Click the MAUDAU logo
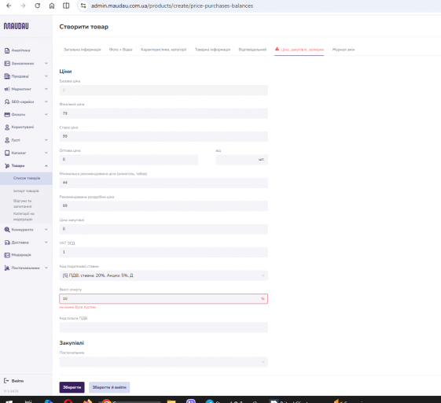This screenshot has width=441, height=403. tap(16, 26)
